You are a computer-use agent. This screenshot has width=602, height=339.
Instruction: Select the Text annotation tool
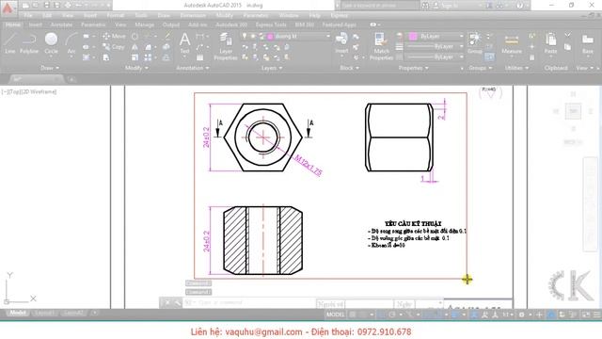point(184,43)
